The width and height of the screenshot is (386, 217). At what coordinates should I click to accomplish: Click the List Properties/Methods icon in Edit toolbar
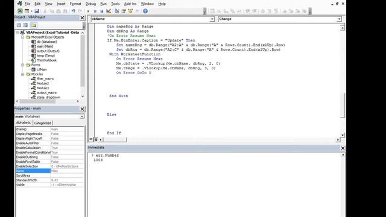pos(212,11)
